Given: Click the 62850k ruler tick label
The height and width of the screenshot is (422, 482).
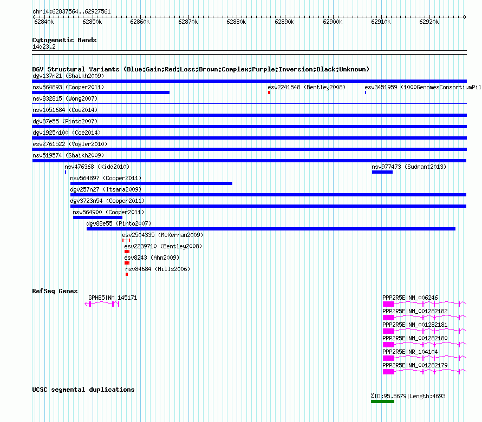Looking at the screenshot, I should click(x=92, y=22).
